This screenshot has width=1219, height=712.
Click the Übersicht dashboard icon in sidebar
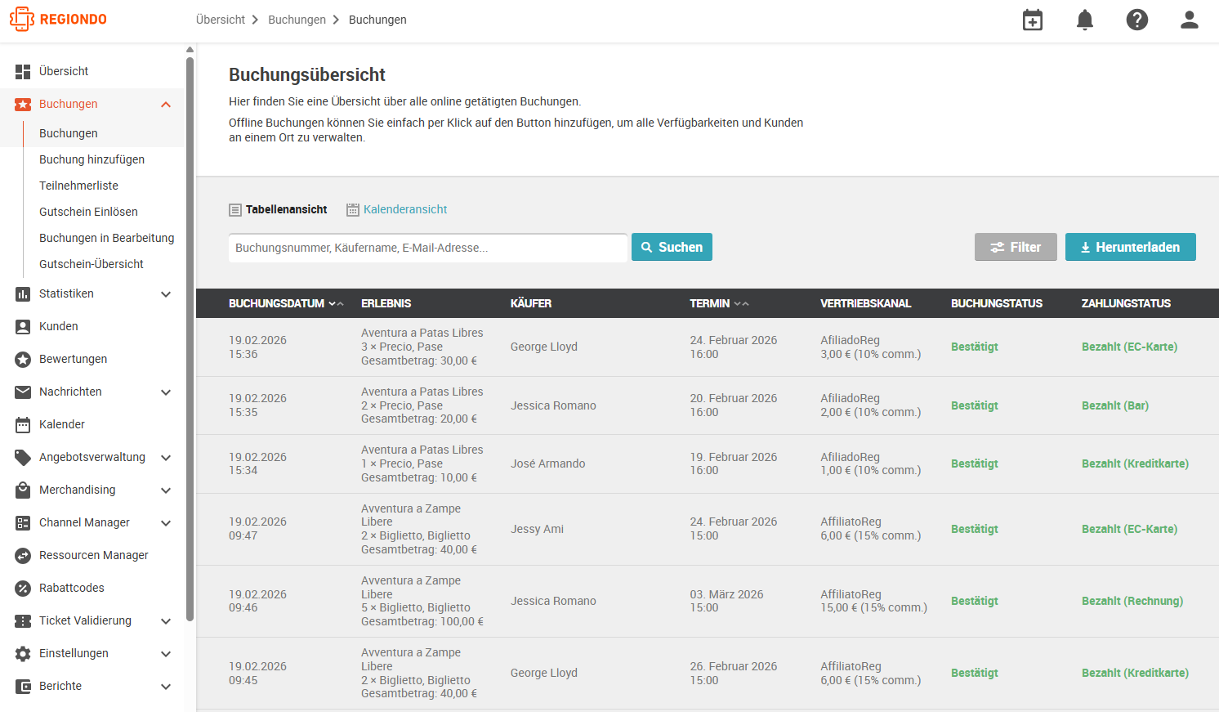[x=23, y=71]
